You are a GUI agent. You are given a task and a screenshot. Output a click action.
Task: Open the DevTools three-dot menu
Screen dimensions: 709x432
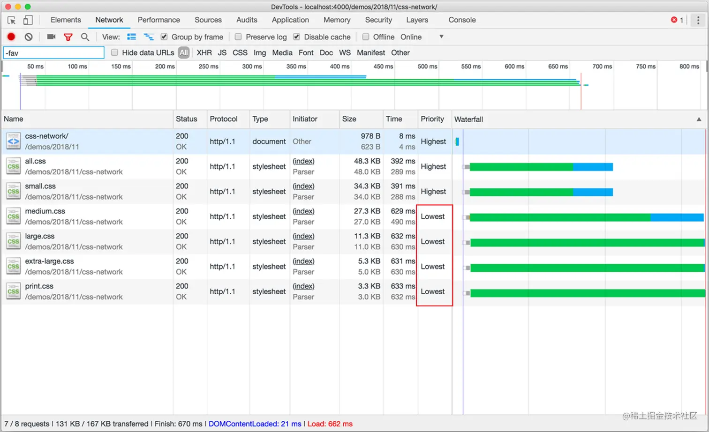(x=698, y=20)
